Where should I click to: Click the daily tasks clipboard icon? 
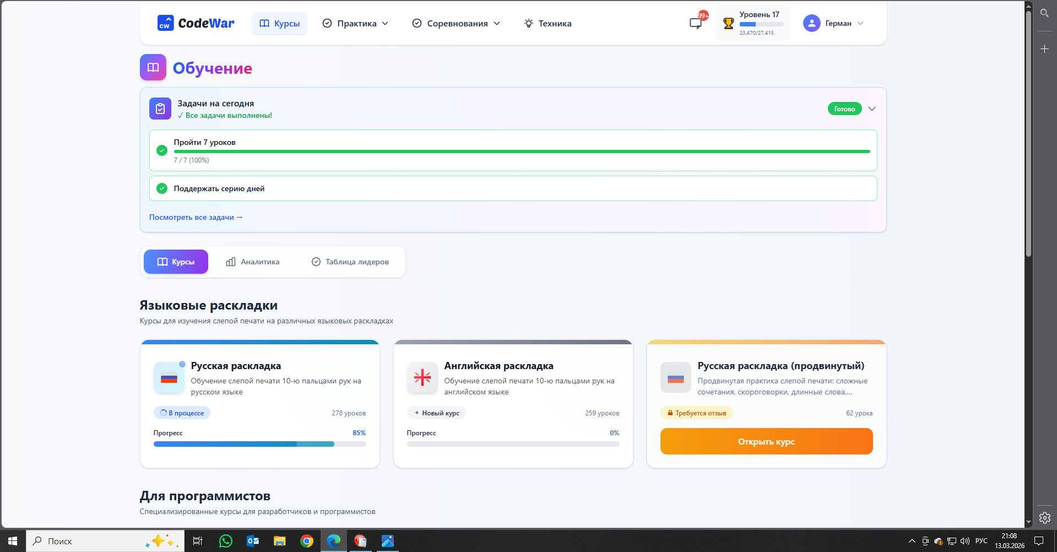click(160, 109)
